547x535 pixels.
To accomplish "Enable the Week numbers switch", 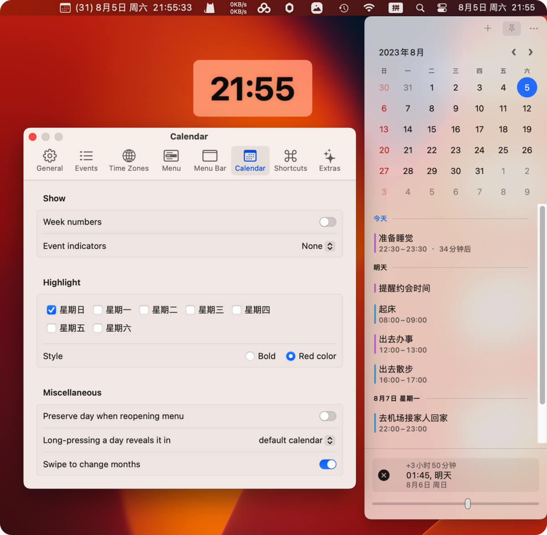I will (x=328, y=222).
